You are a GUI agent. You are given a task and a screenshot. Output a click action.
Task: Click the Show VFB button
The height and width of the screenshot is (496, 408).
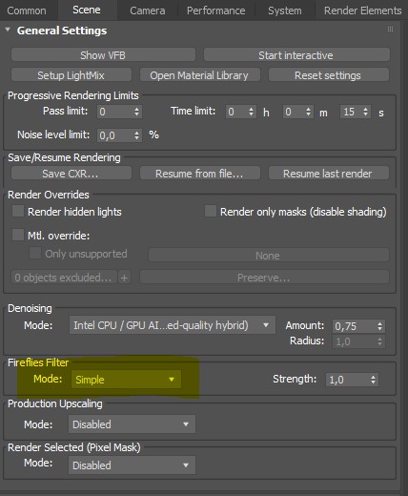point(103,55)
